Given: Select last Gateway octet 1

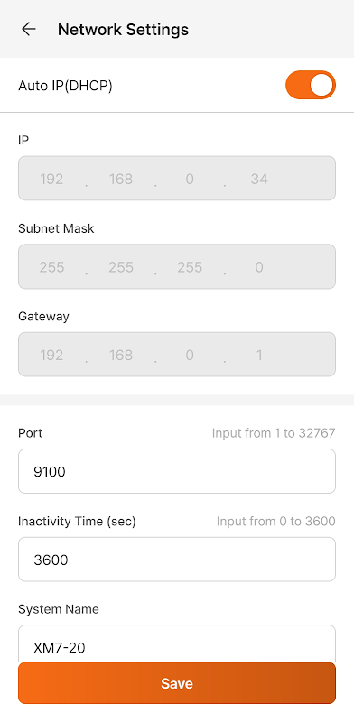Looking at the screenshot, I should 259,355.
